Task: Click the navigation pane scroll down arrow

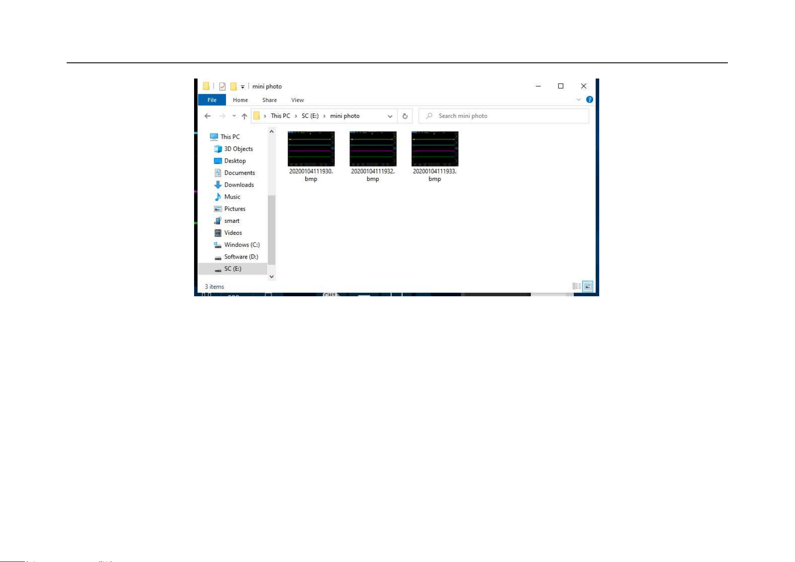Action: point(272,276)
